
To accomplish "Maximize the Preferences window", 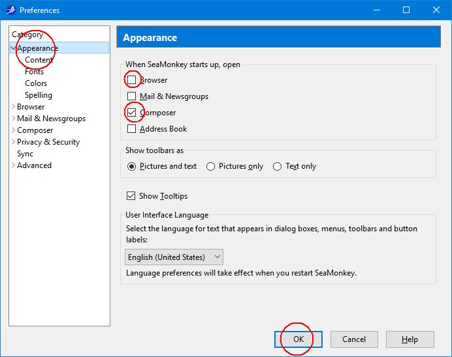I will pyautogui.click(x=406, y=10).
